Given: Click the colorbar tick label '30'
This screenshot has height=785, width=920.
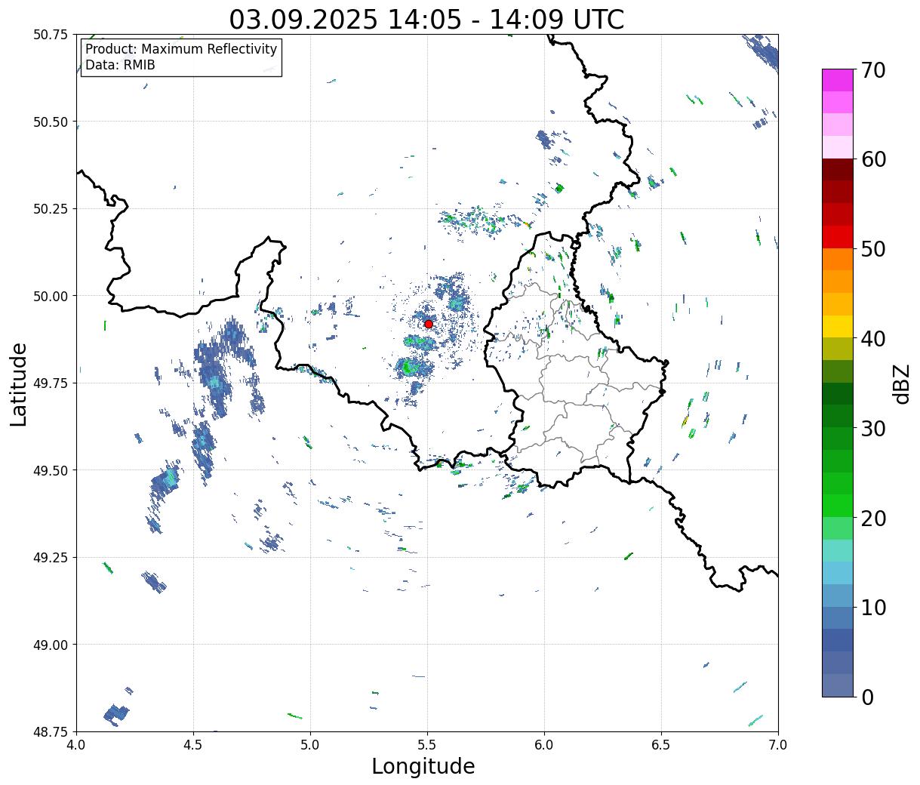Looking at the screenshot, I should point(873,428).
